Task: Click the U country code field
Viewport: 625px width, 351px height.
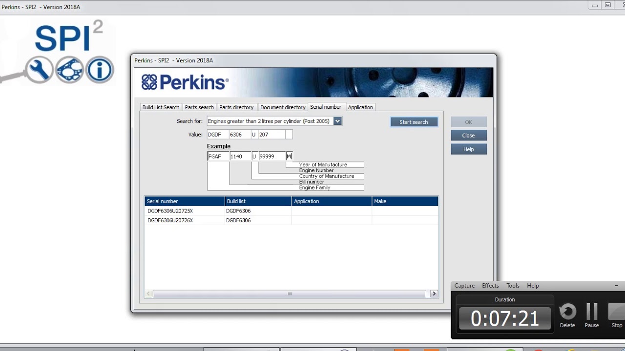Action: click(x=254, y=135)
